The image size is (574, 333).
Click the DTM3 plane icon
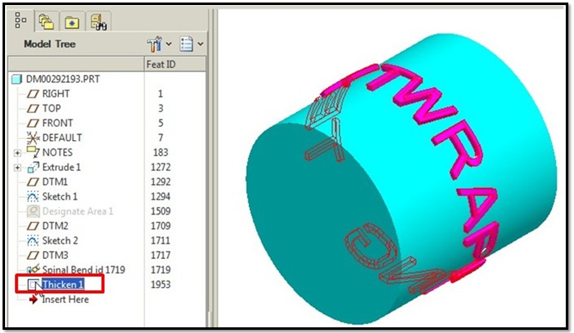click(x=33, y=255)
